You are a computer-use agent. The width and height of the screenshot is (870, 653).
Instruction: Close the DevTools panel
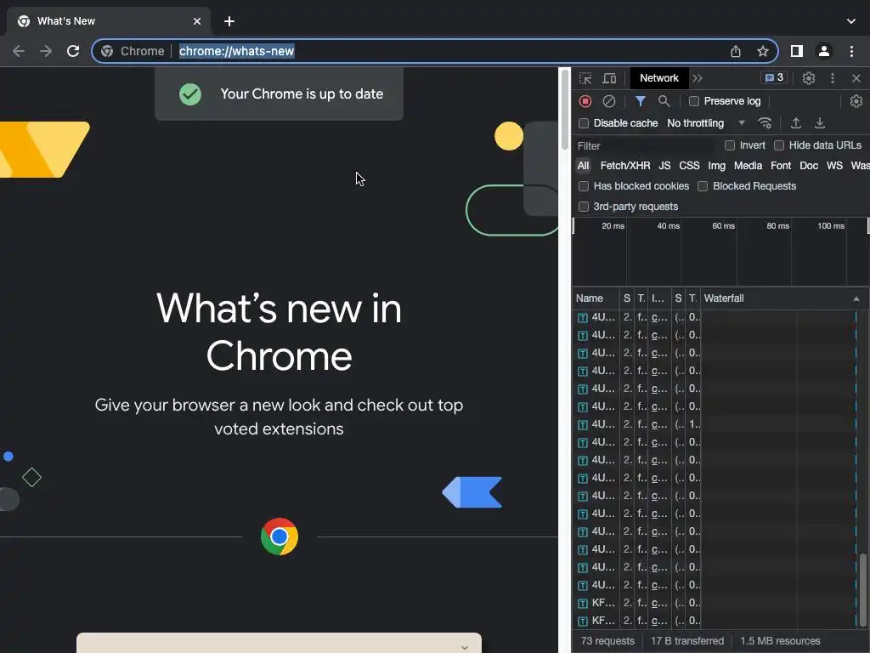coord(856,78)
